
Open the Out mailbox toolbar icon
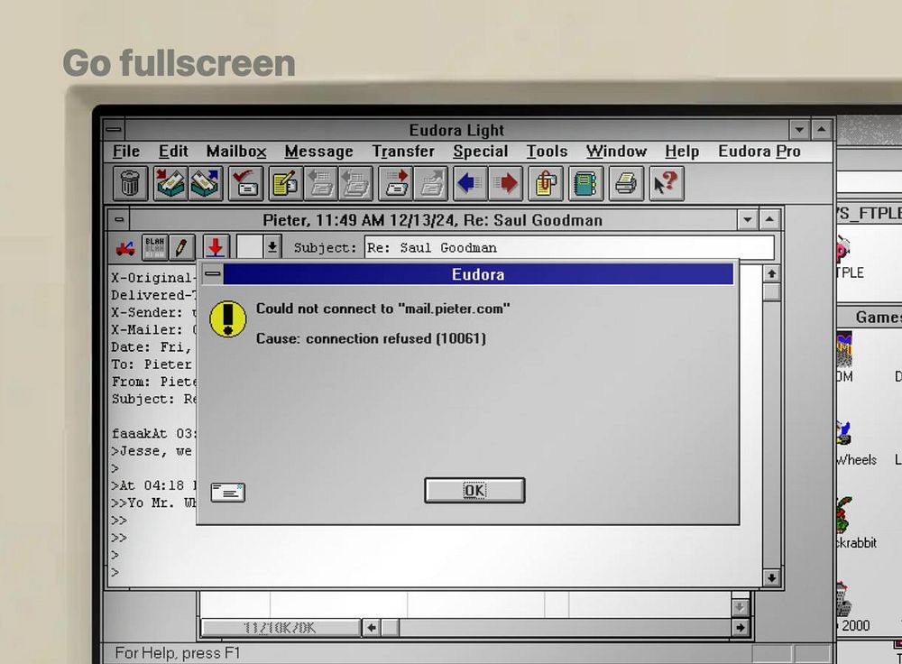206,183
